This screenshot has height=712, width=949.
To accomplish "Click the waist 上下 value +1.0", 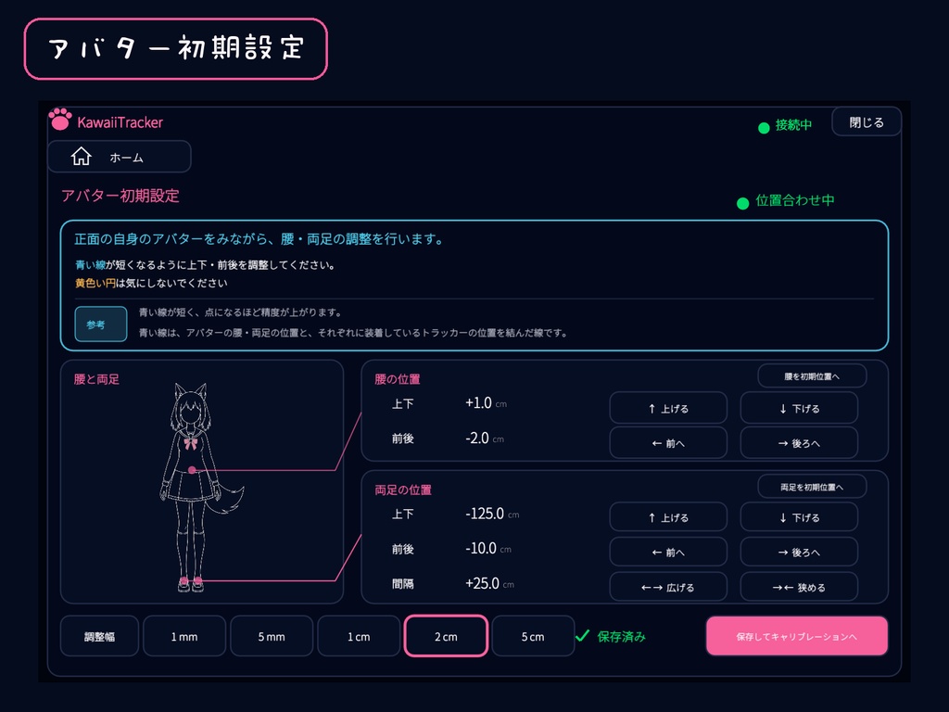I will coord(478,403).
